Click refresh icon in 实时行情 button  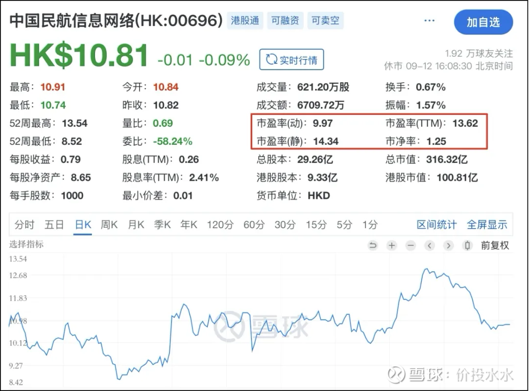[x=271, y=59]
